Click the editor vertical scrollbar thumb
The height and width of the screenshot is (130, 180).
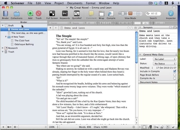click(x=136, y=48)
